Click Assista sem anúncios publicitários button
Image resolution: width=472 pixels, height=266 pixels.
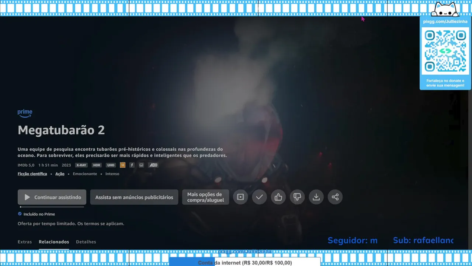coord(134,197)
